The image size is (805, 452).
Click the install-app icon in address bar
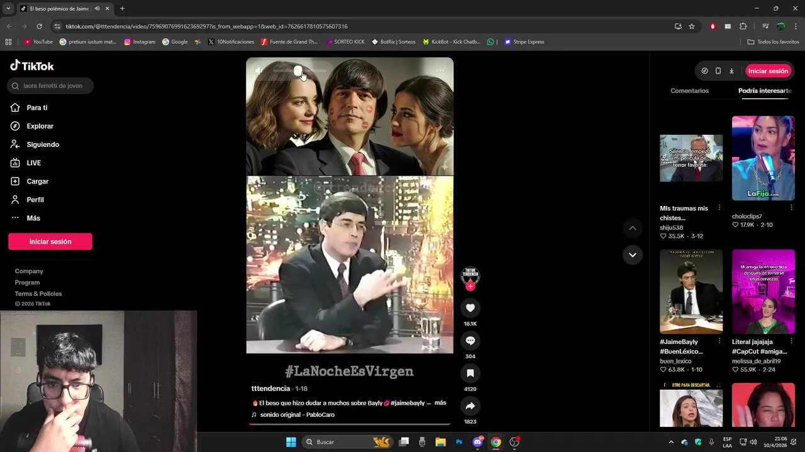pyautogui.click(x=678, y=26)
